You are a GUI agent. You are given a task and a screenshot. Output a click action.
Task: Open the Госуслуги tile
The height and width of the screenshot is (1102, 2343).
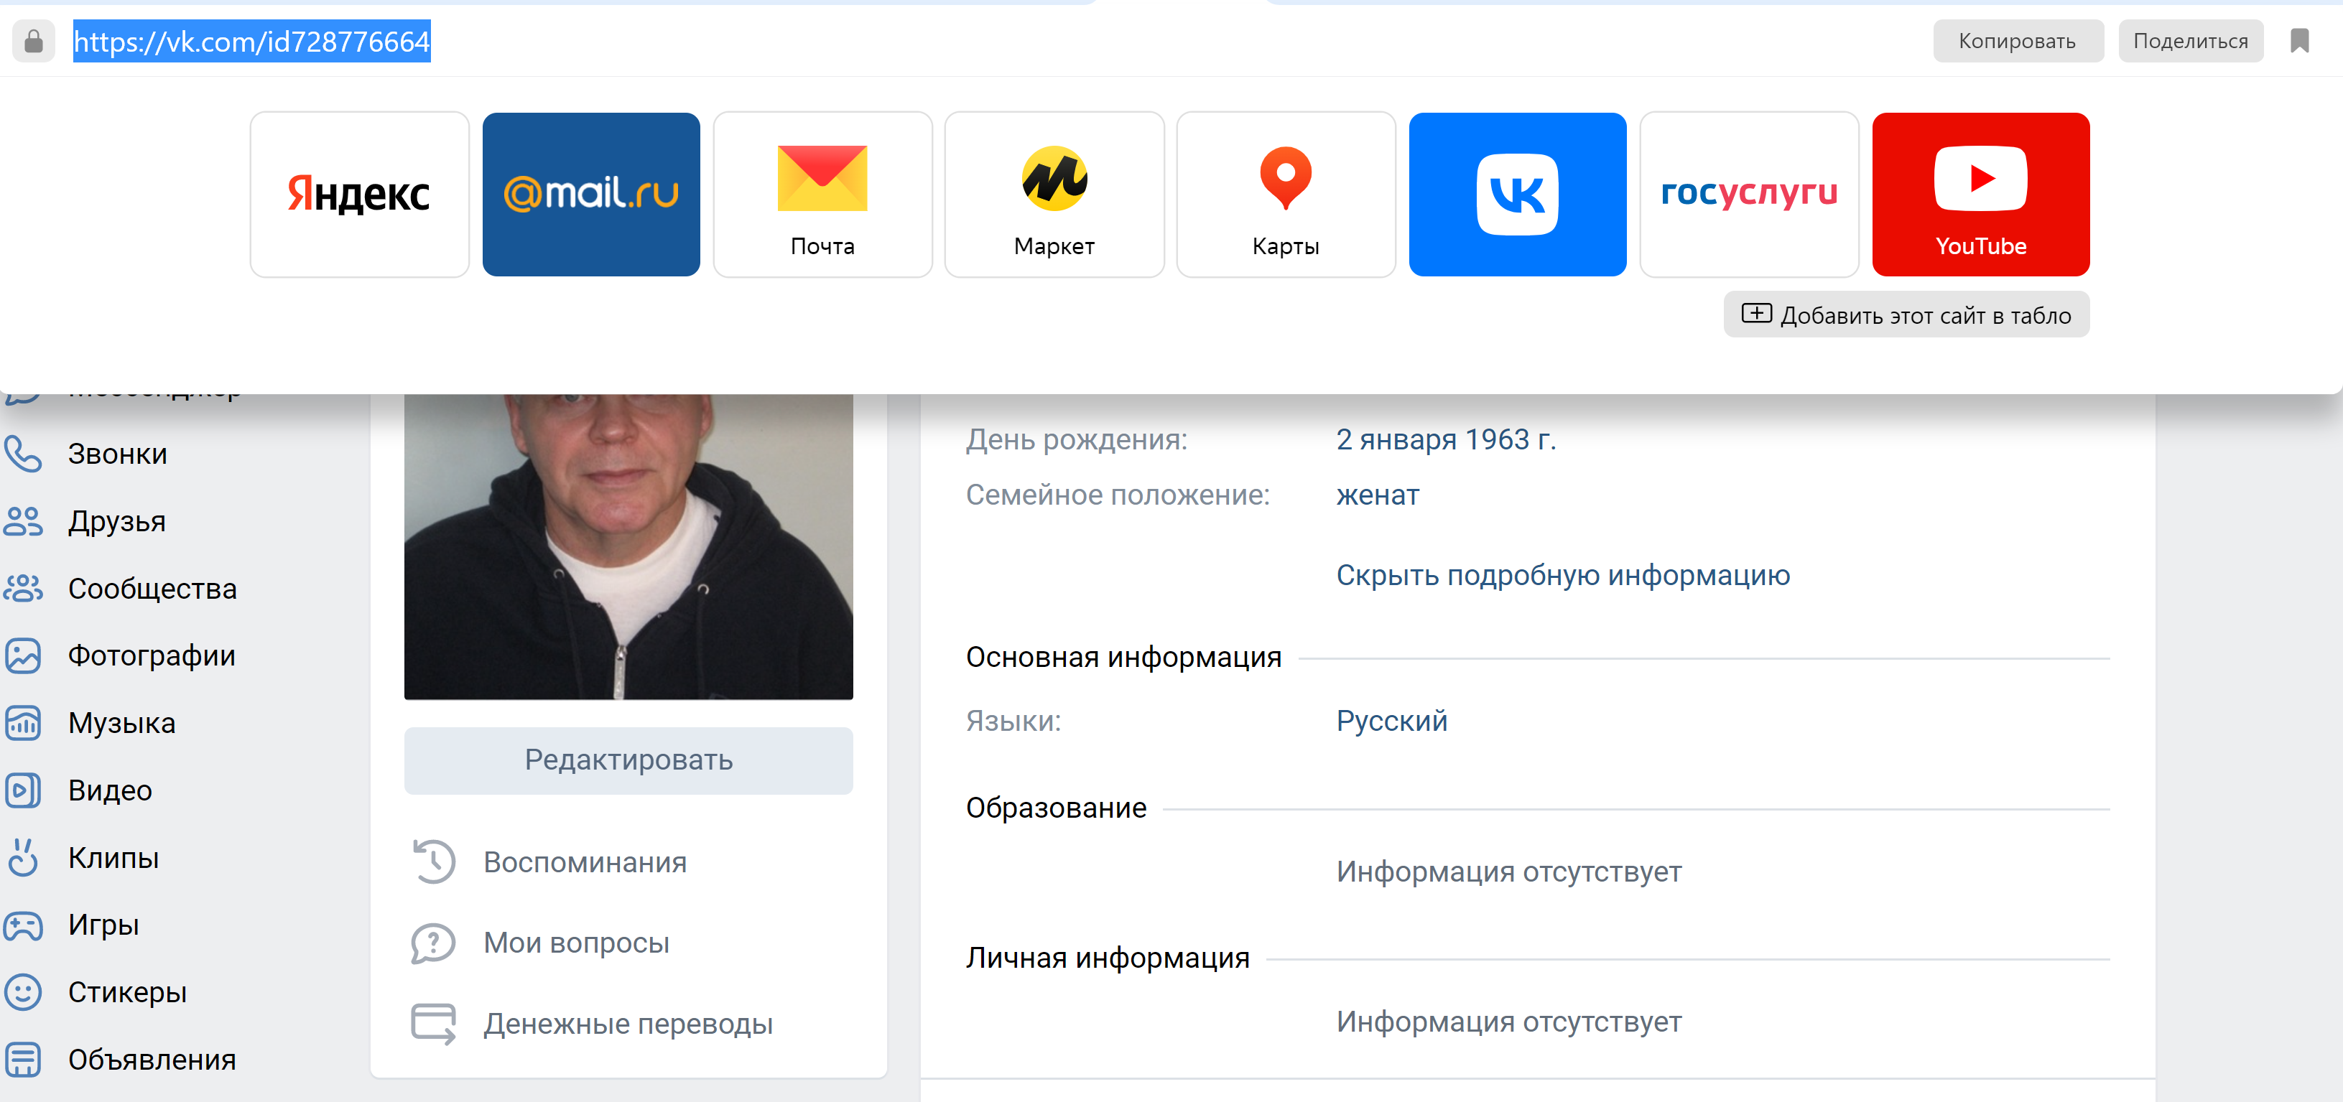tap(1749, 195)
